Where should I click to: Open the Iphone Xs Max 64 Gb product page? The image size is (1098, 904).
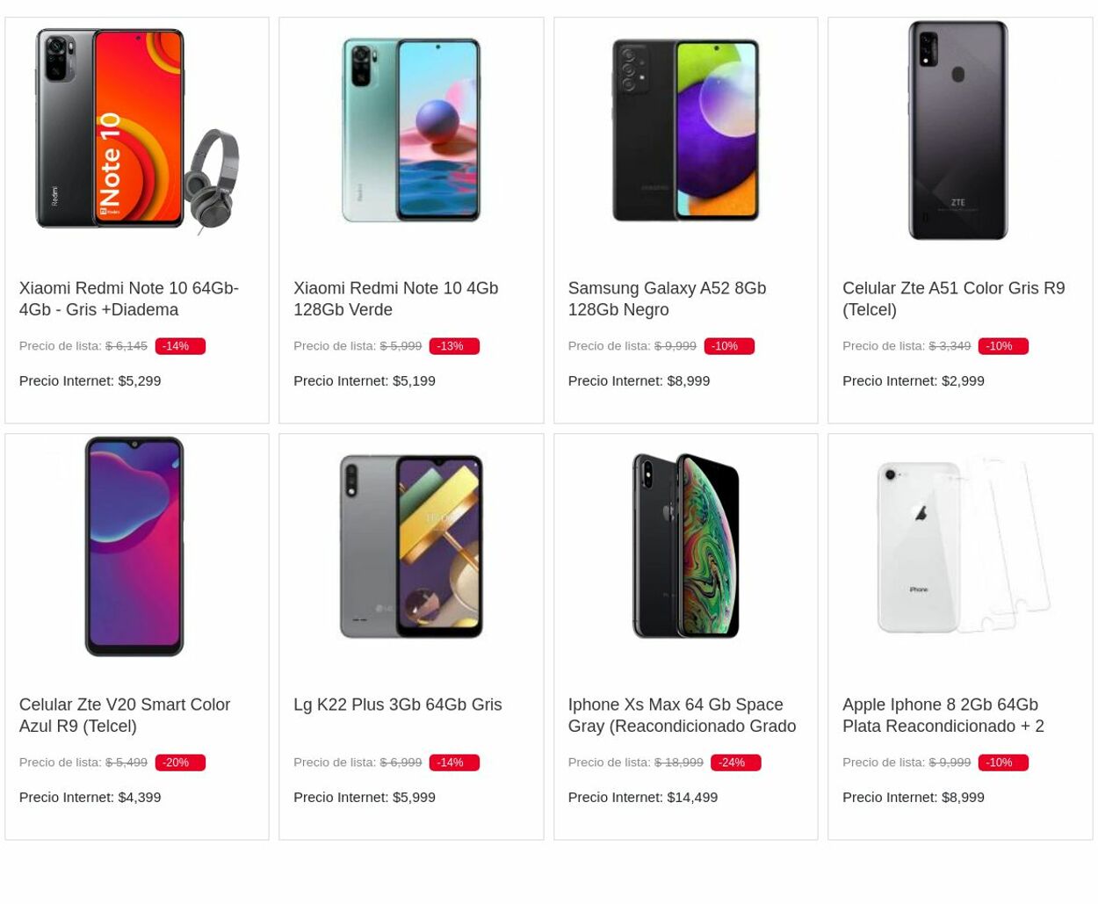tap(682, 715)
